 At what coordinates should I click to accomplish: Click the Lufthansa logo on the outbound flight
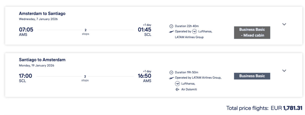tap(194, 31)
